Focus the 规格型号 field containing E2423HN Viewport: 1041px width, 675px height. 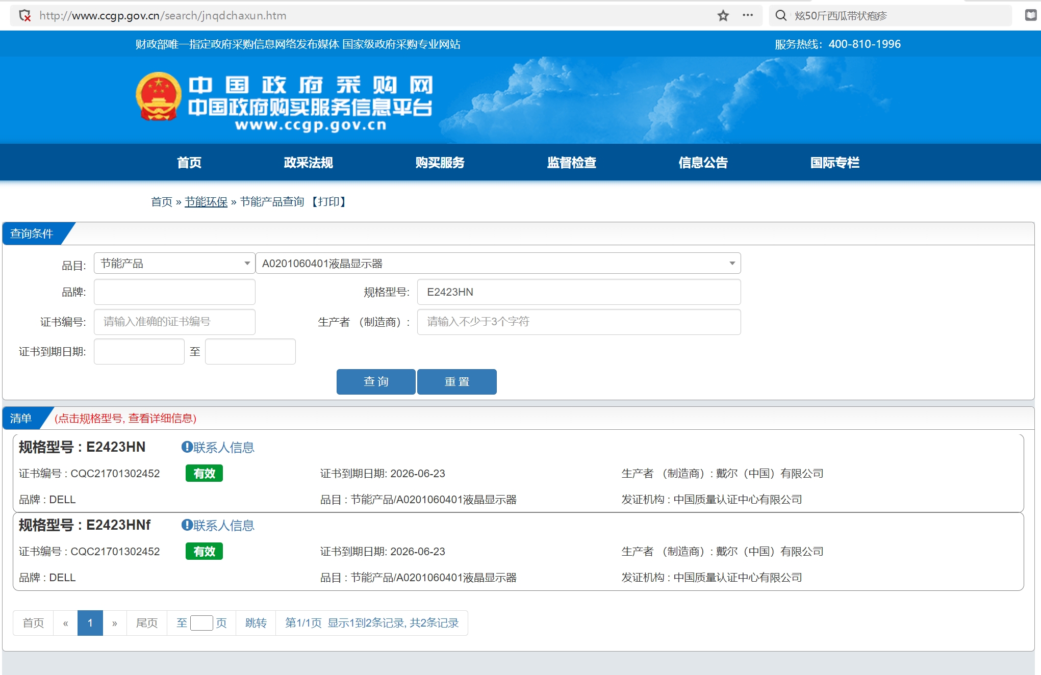(x=579, y=292)
